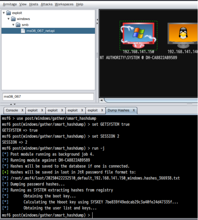
Task: Switch to the third exploit tab
Action: point(73,111)
